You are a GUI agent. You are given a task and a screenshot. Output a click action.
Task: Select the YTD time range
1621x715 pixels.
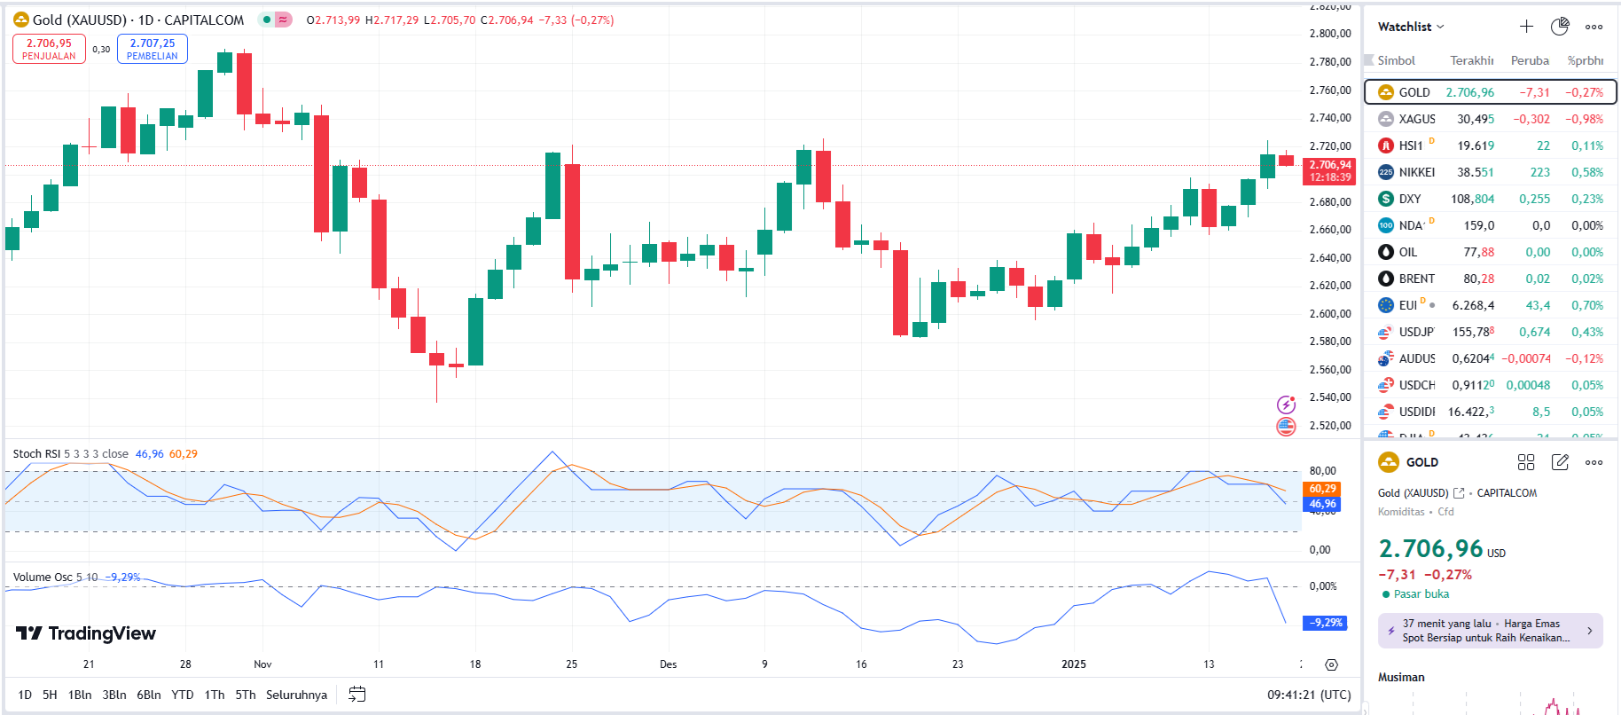point(183,695)
